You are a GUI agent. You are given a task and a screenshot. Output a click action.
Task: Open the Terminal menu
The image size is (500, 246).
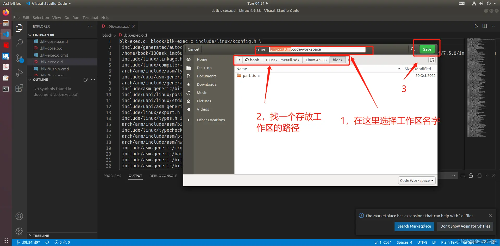[x=90, y=18]
